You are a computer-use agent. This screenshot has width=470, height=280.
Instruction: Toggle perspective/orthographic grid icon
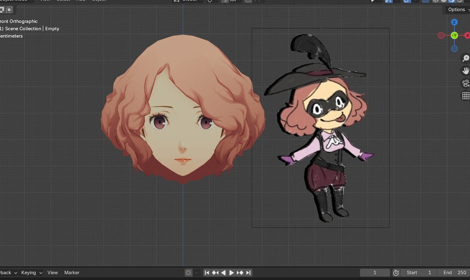pos(466,96)
